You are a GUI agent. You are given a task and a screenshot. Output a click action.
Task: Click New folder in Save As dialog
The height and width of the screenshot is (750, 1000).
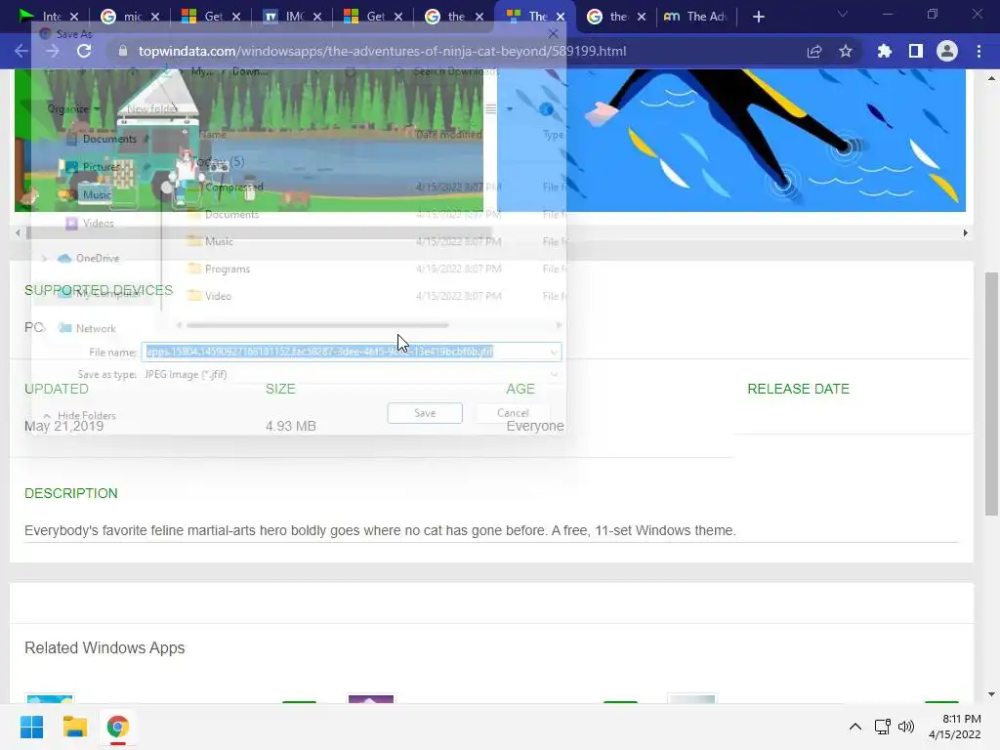(151, 109)
